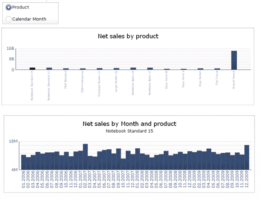Viewport: 267px width, 202px height.
Task: Click the Flat Future bar
Action: pos(217,69)
